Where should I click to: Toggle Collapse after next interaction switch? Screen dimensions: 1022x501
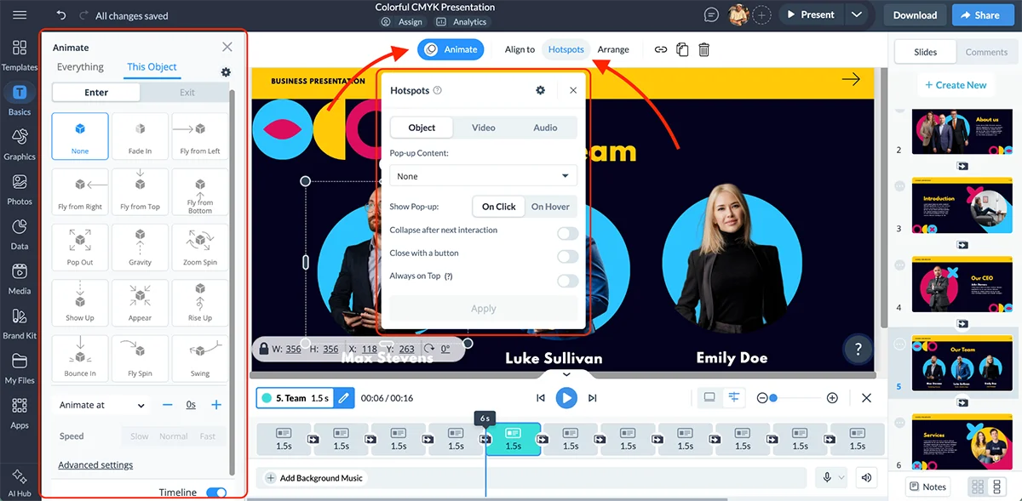point(567,234)
